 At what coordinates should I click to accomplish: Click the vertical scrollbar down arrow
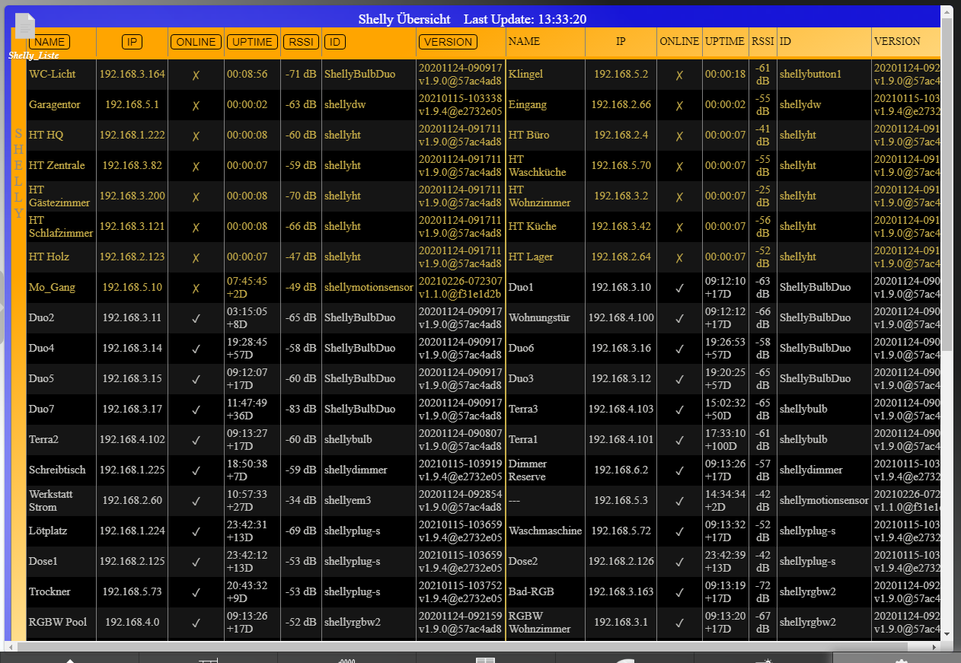tap(947, 633)
